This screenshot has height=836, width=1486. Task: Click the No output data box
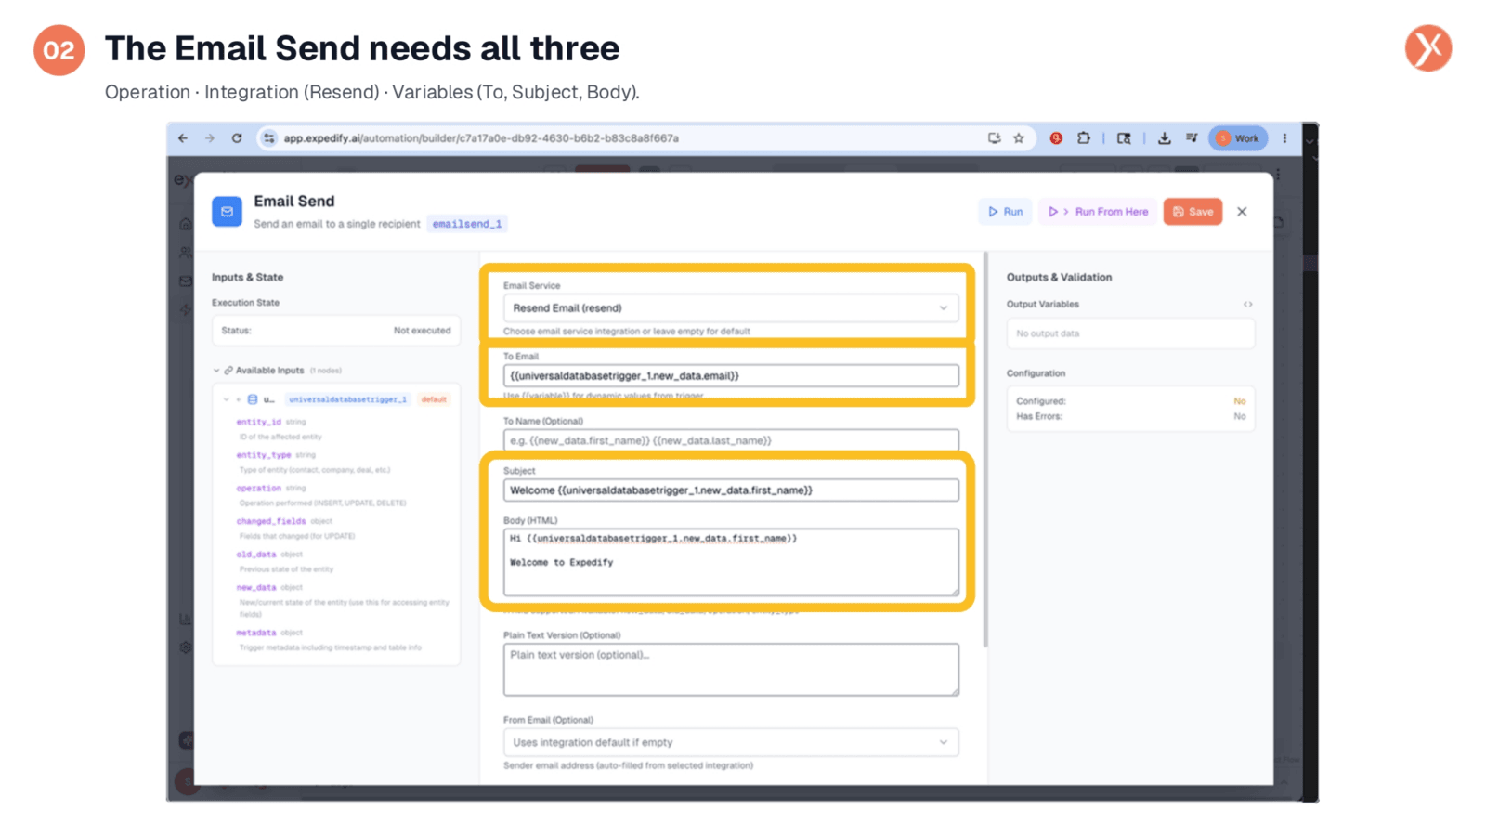pyautogui.click(x=1130, y=333)
